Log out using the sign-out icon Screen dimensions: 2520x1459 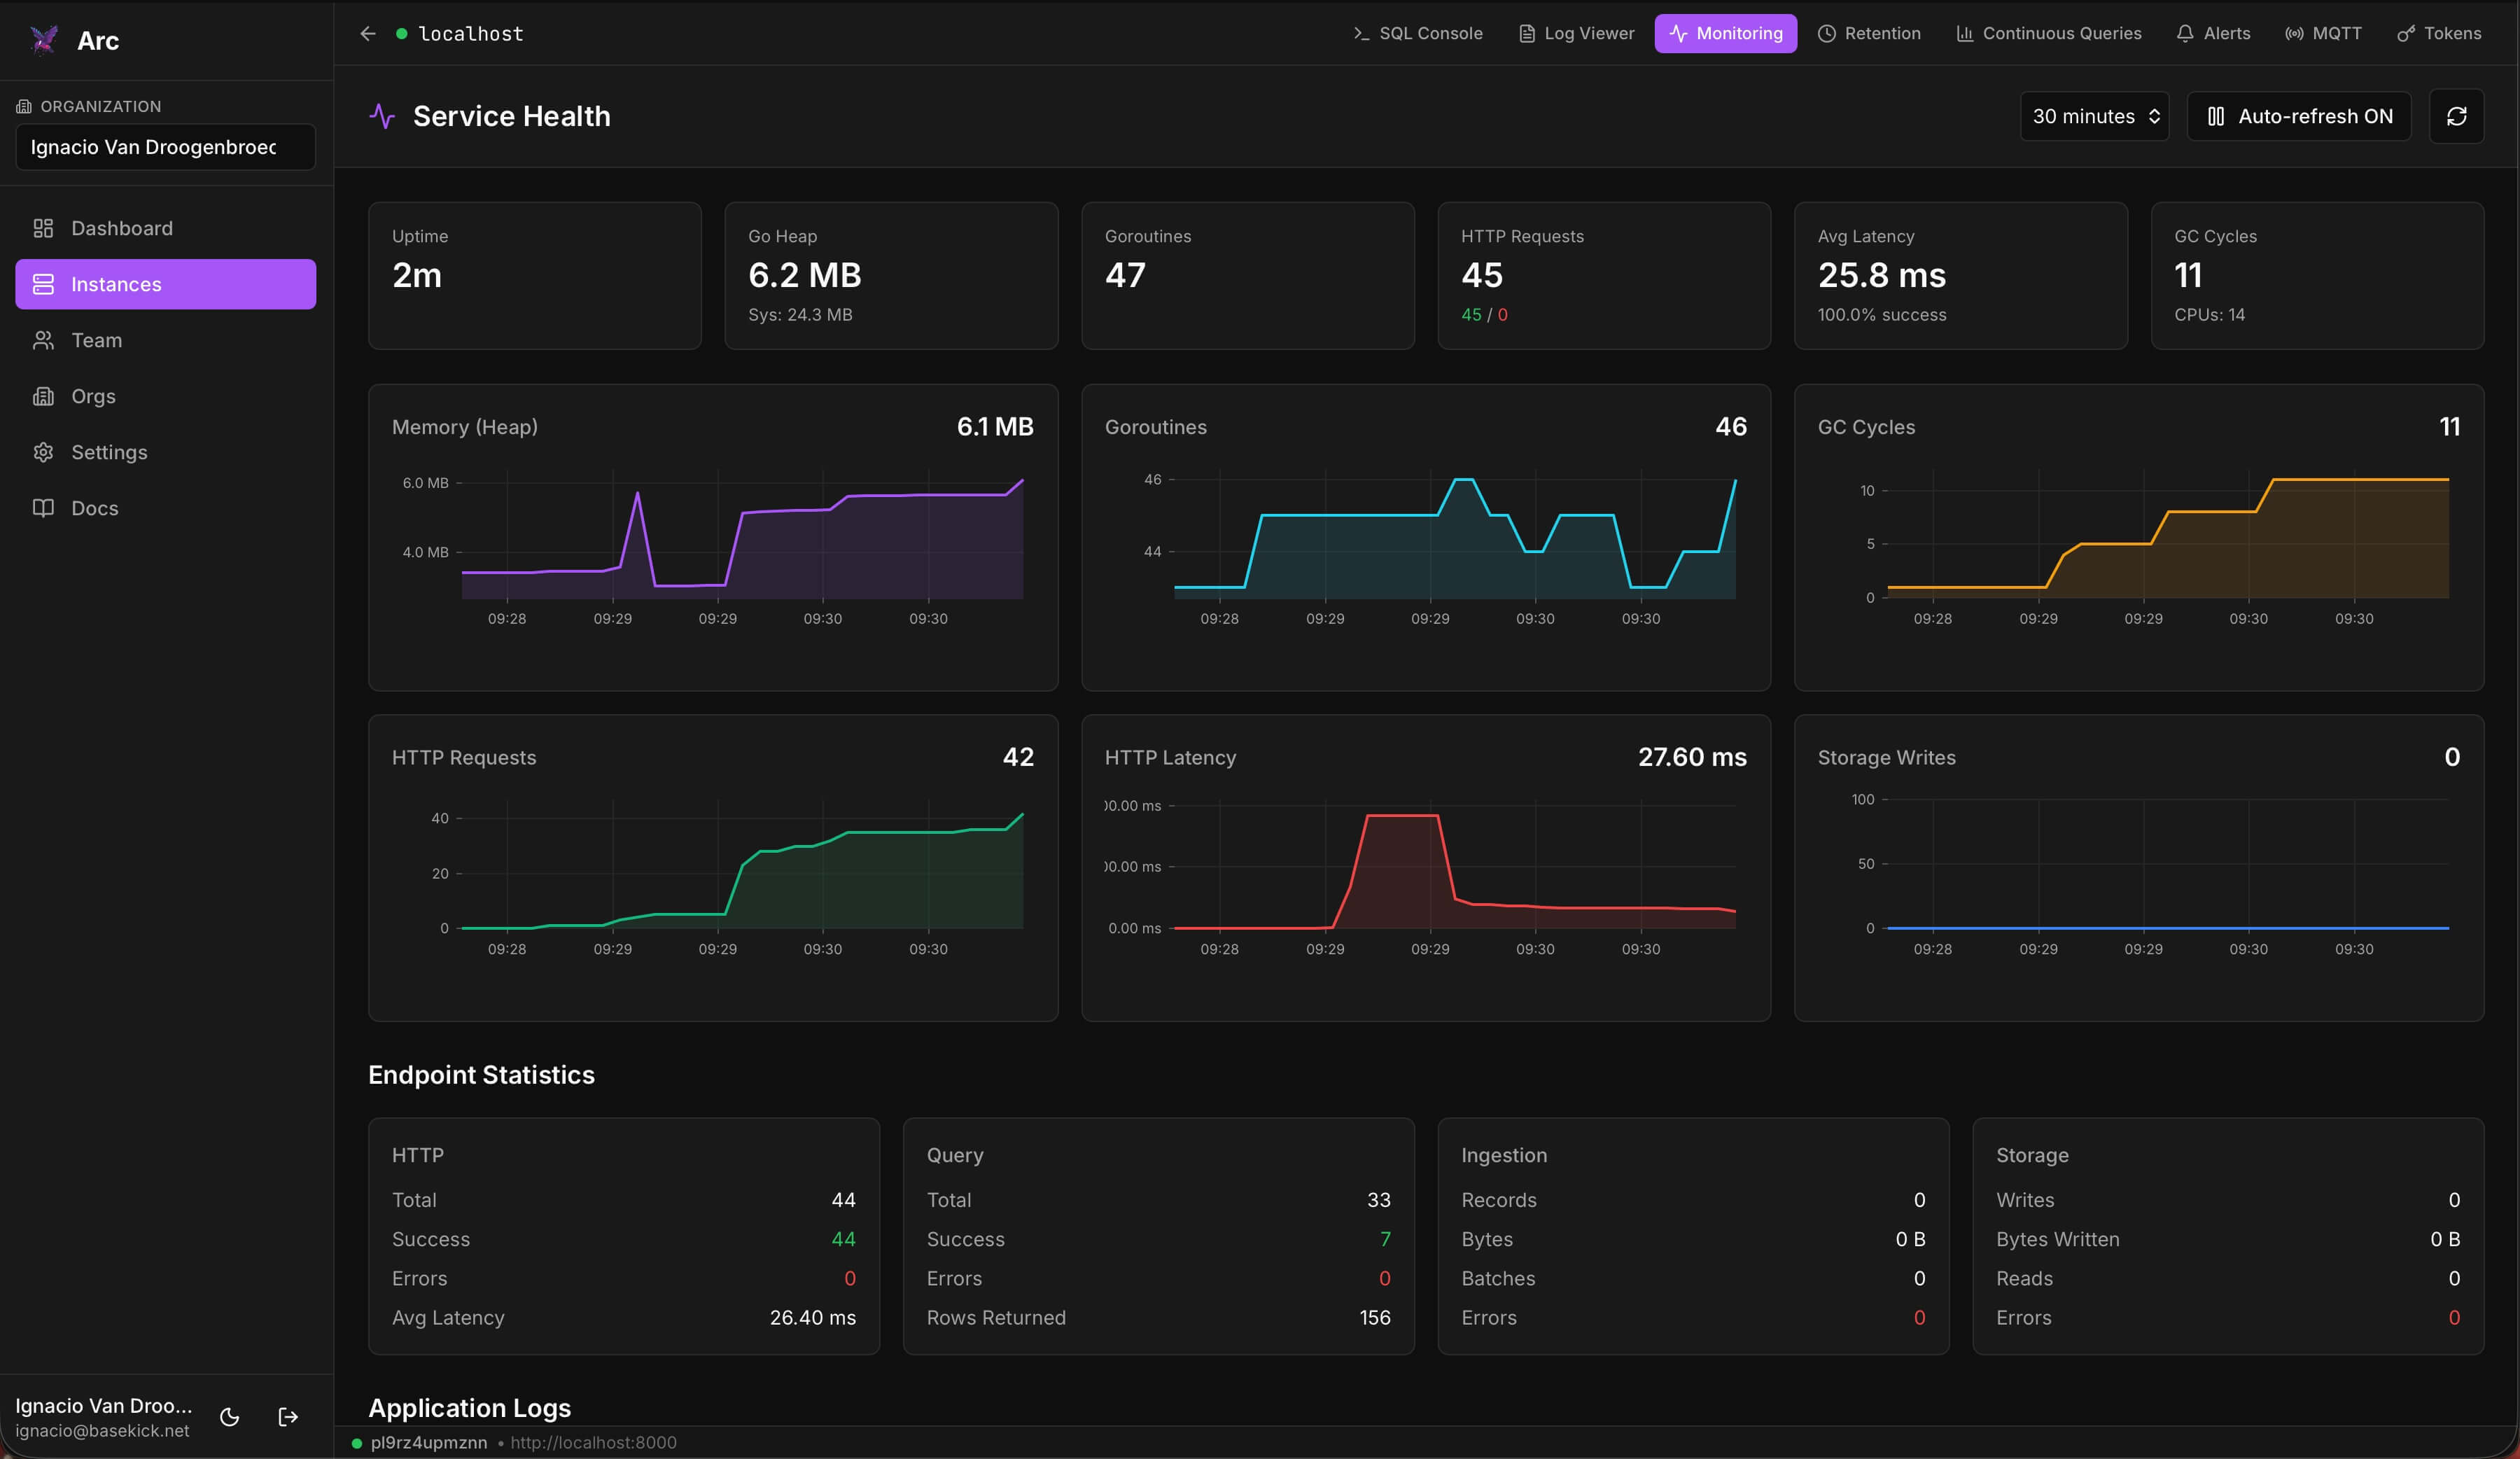point(288,1417)
